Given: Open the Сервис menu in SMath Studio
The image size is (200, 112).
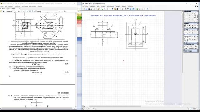Looking at the screenshot, I should pos(118,6).
